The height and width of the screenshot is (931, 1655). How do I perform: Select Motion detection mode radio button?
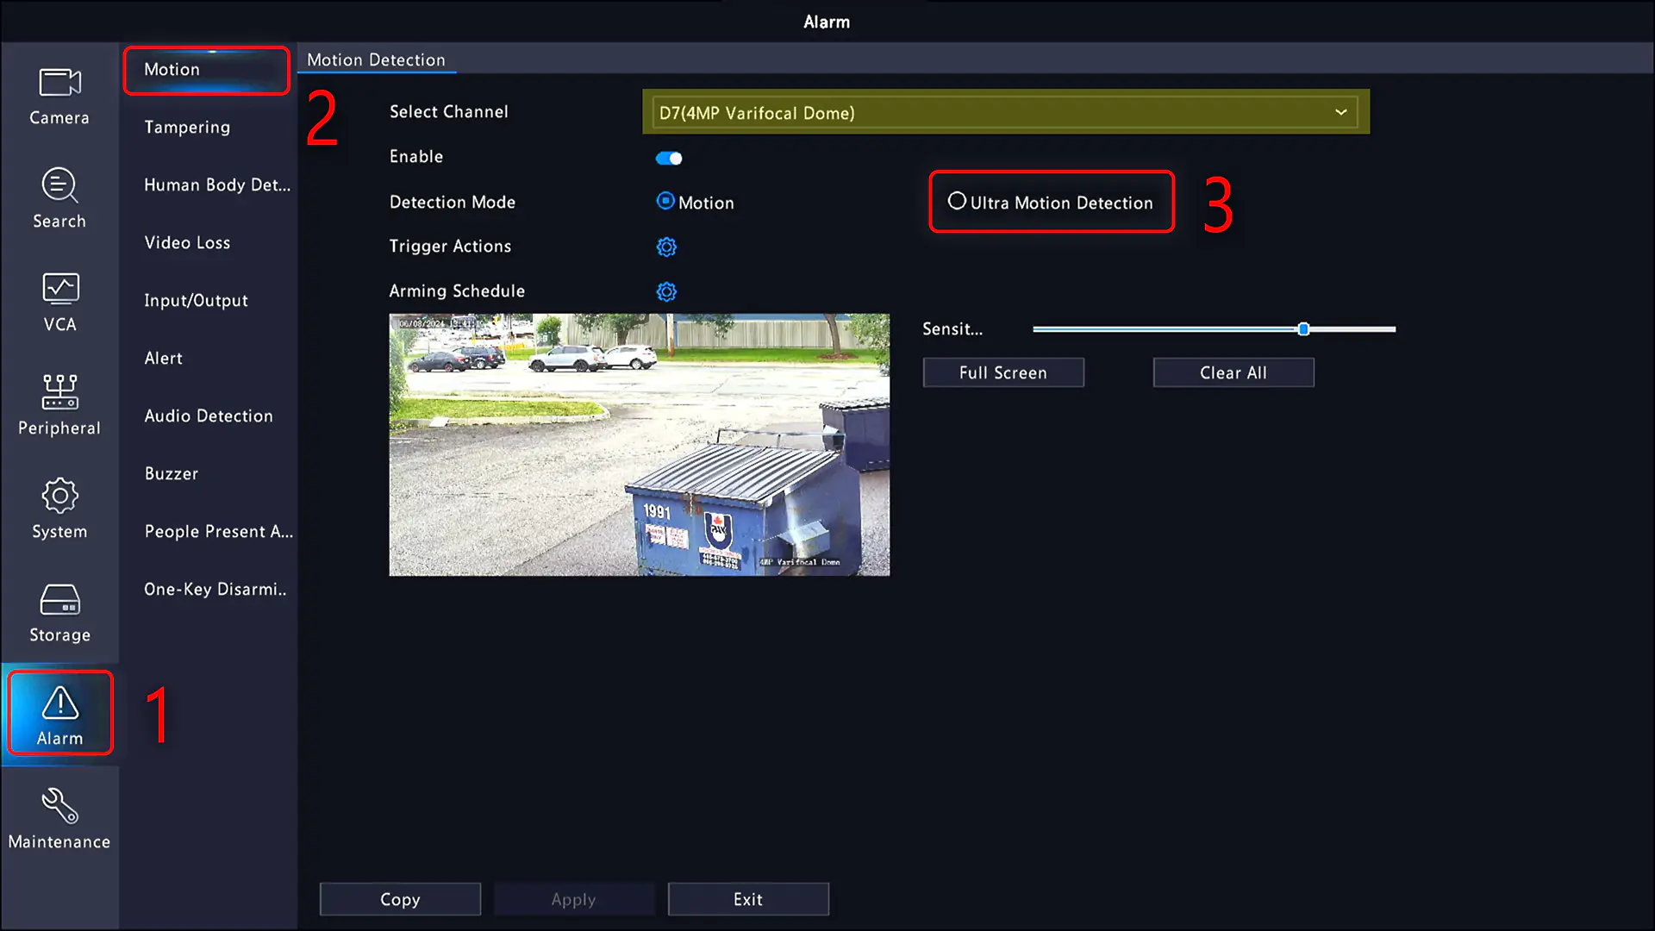[x=664, y=203]
